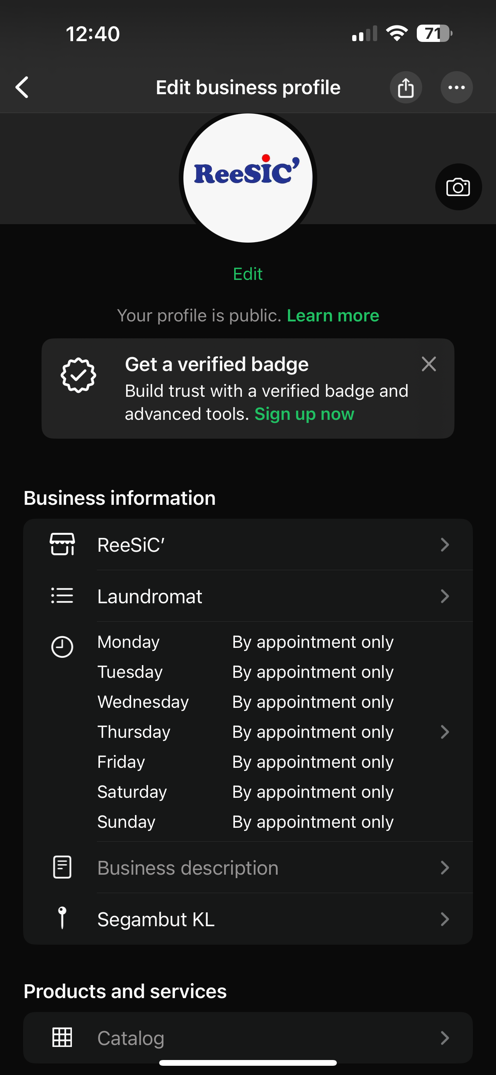Screen dimensions: 496x1075
Task: Tap the location pin icon
Action: [62, 918]
